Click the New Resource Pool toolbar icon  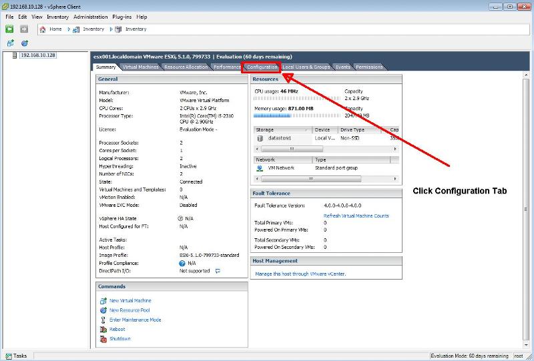(x=25, y=43)
